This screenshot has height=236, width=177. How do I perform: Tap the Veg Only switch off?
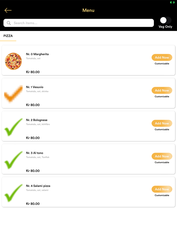pyautogui.click(x=165, y=20)
